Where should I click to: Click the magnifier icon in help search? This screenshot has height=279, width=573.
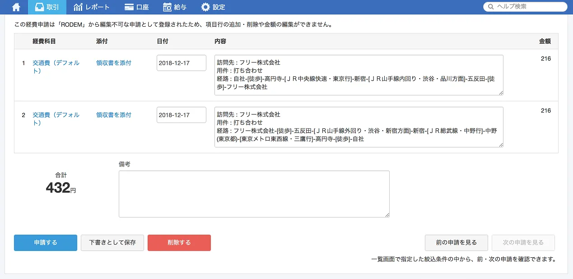(490, 7)
